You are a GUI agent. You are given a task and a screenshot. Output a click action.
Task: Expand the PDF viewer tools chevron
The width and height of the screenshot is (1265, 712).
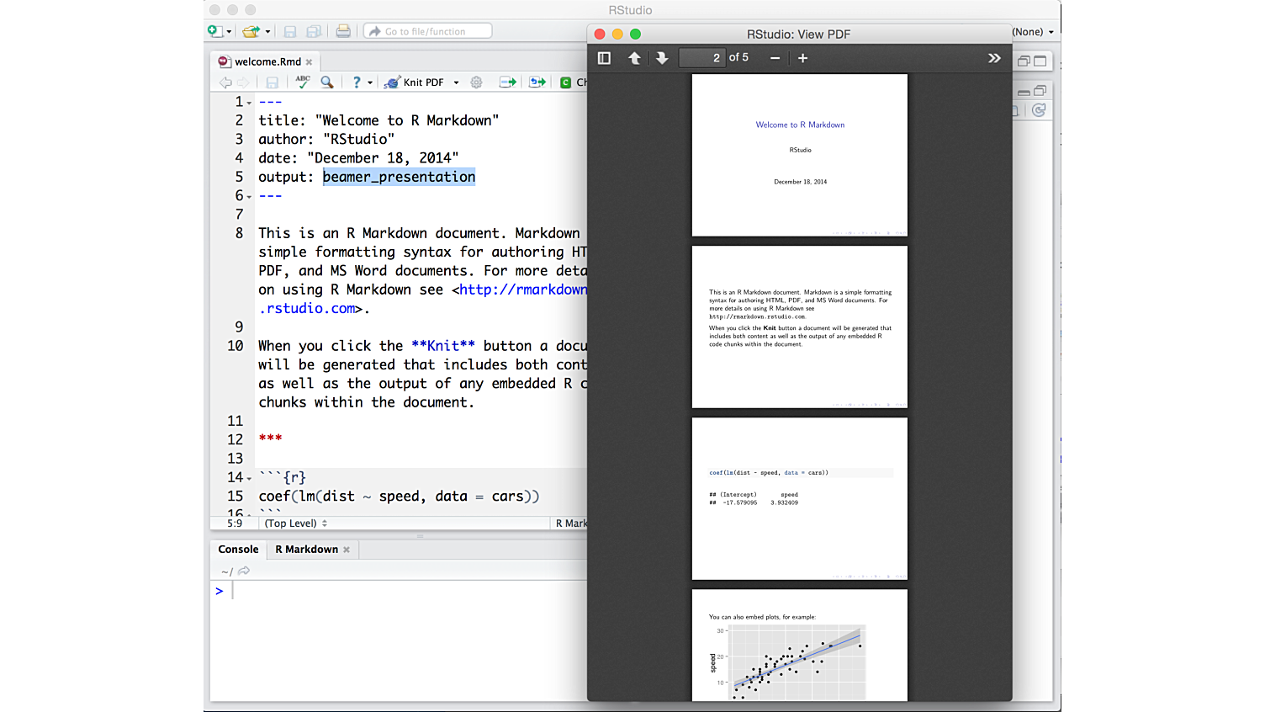tap(994, 58)
